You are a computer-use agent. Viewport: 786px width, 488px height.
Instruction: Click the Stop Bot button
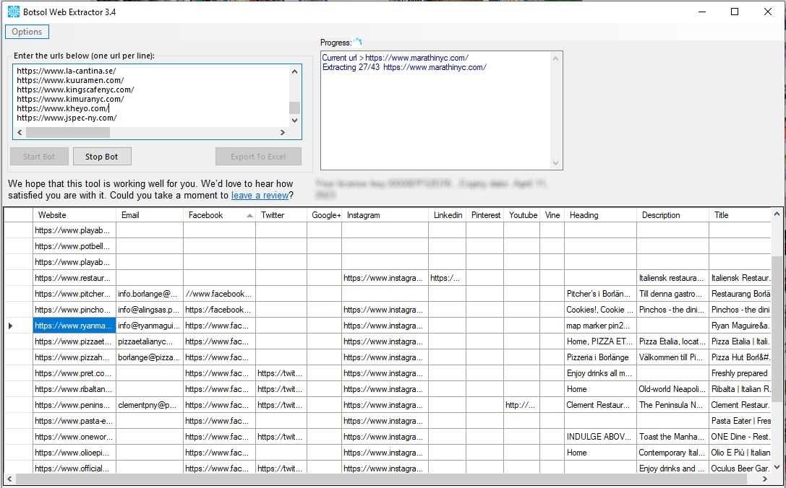[x=102, y=157]
